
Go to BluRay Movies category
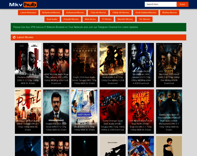coord(170,12)
